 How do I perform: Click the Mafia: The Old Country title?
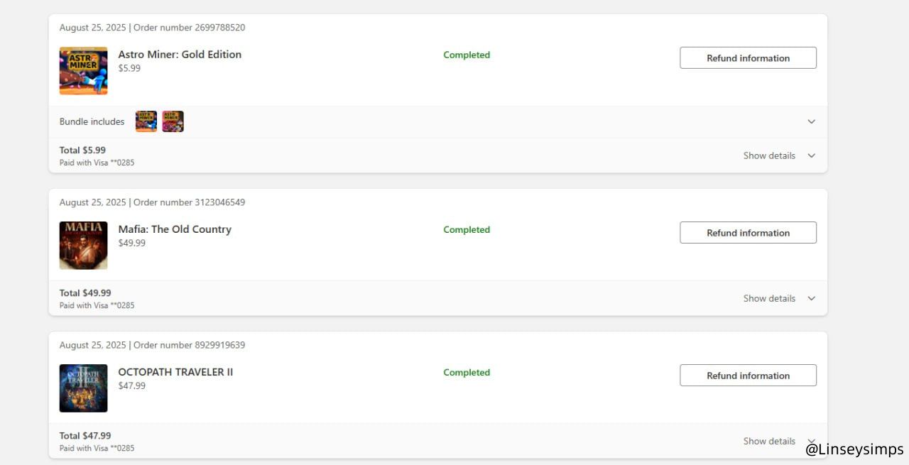point(175,229)
